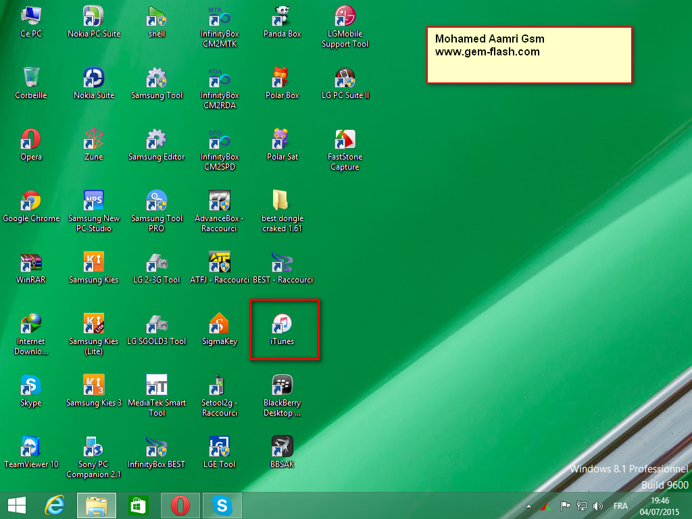
Task: Open the BBSAK desktop shortcut
Action: 282,452
